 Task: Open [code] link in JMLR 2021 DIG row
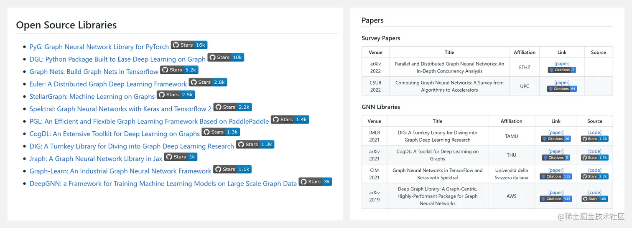(595, 133)
